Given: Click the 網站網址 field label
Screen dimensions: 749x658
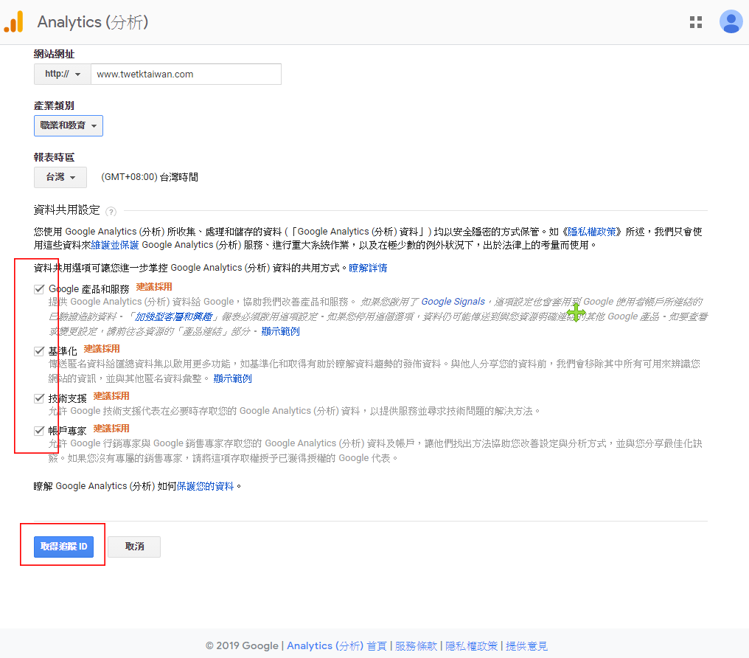Looking at the screenshot, I should pyautogui.click(x=54, y=54).
